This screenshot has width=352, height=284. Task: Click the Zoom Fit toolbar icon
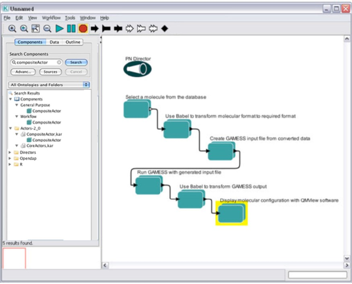[x=36, y=28]
